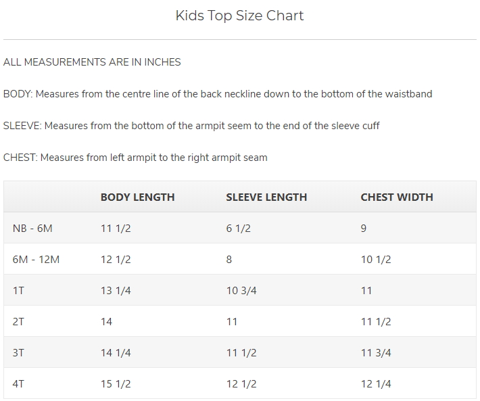480x401 pixels.
Task: Click the CHEST WIDTH column header
Action: 397,197
